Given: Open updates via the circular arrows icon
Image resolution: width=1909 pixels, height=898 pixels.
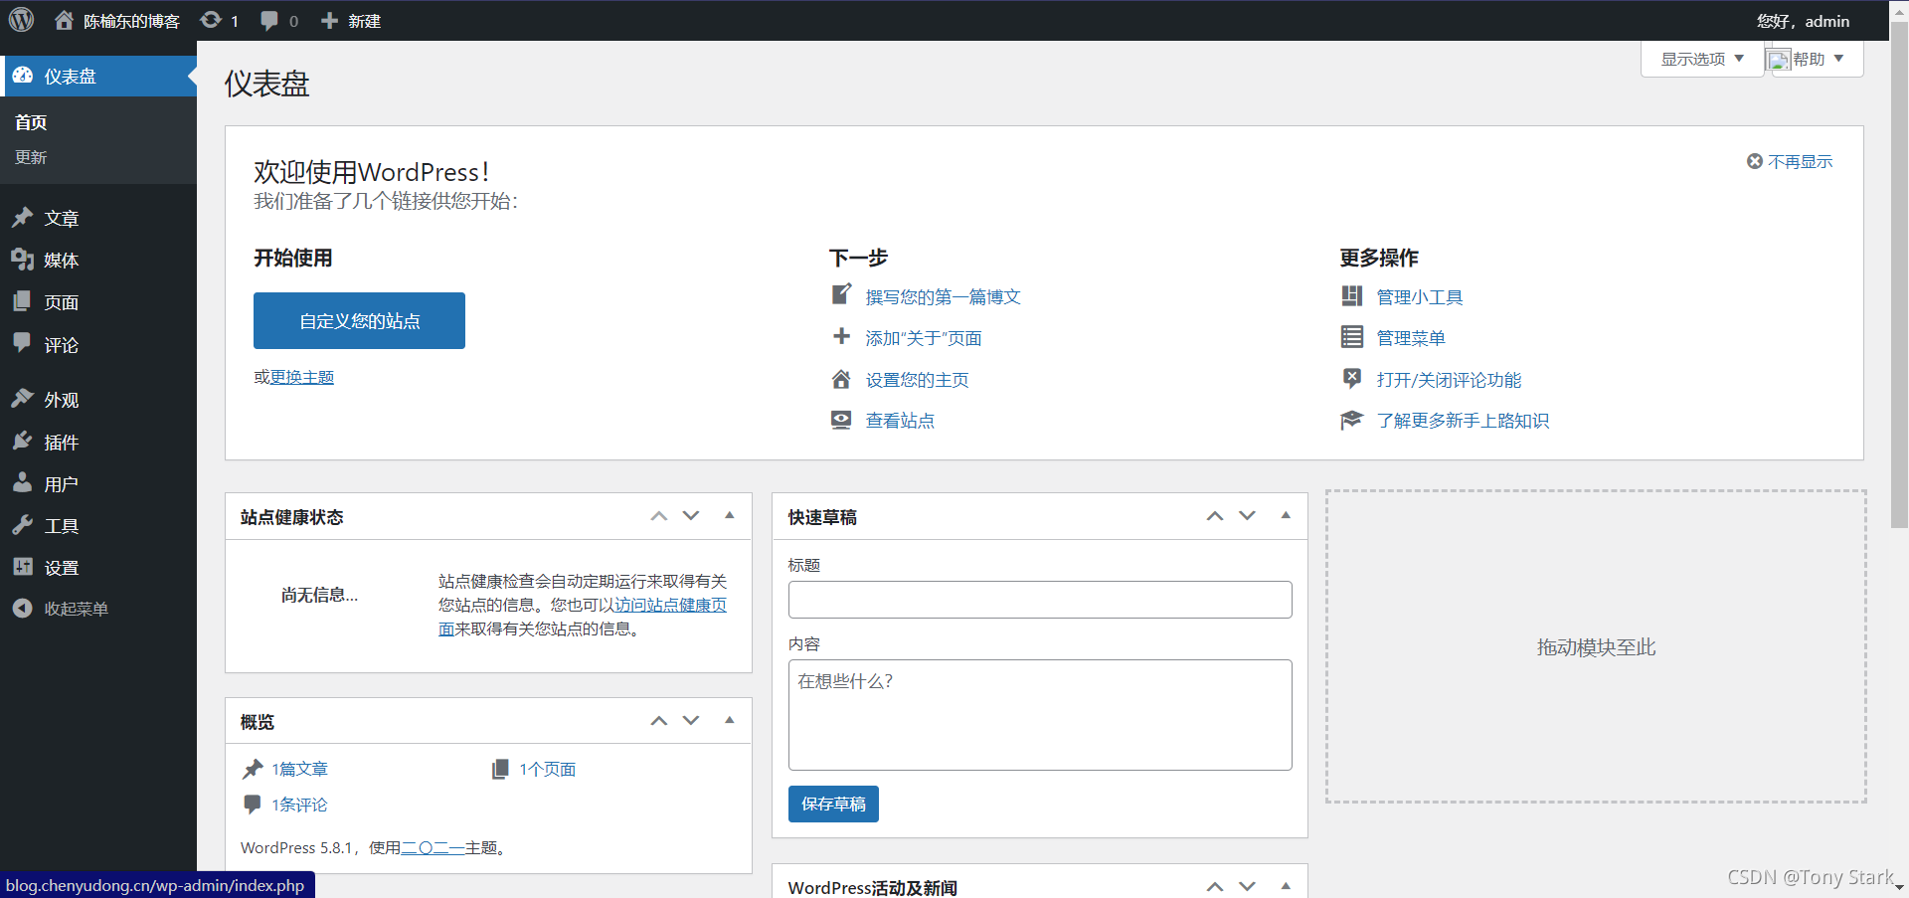Looking at the screenshot, I should pos(210,20).
